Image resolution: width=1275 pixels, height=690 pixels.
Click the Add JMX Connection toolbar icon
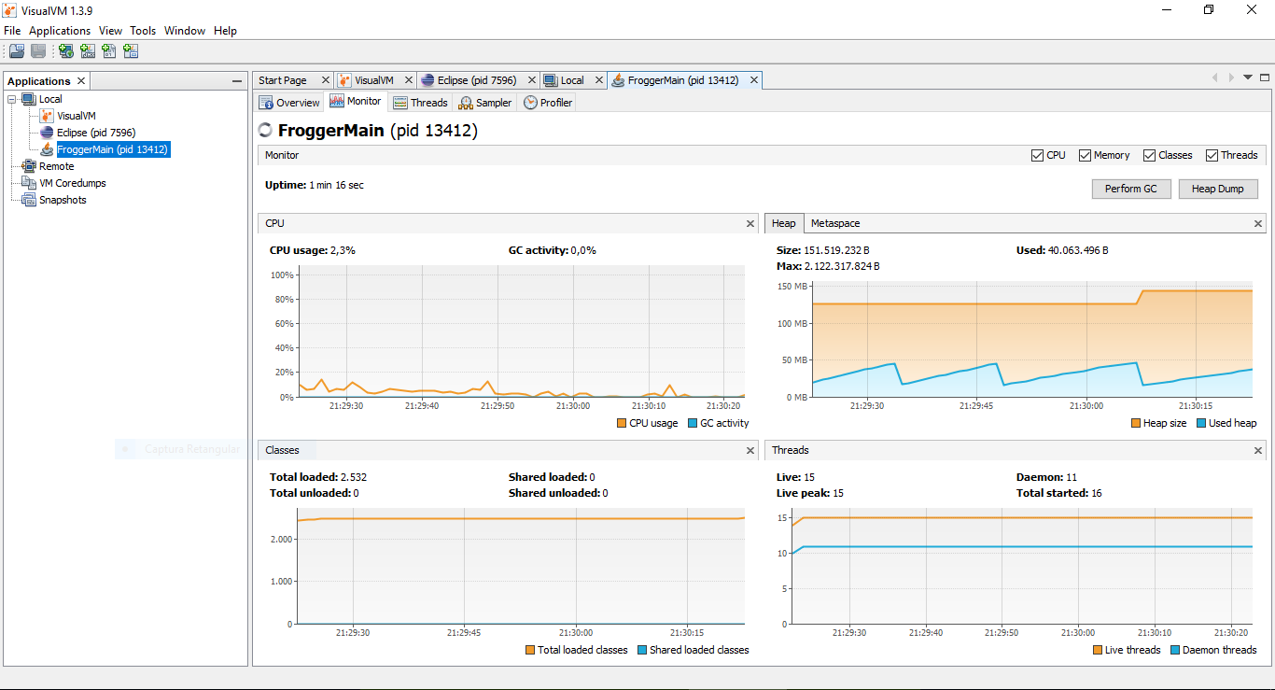coord(88,51)
